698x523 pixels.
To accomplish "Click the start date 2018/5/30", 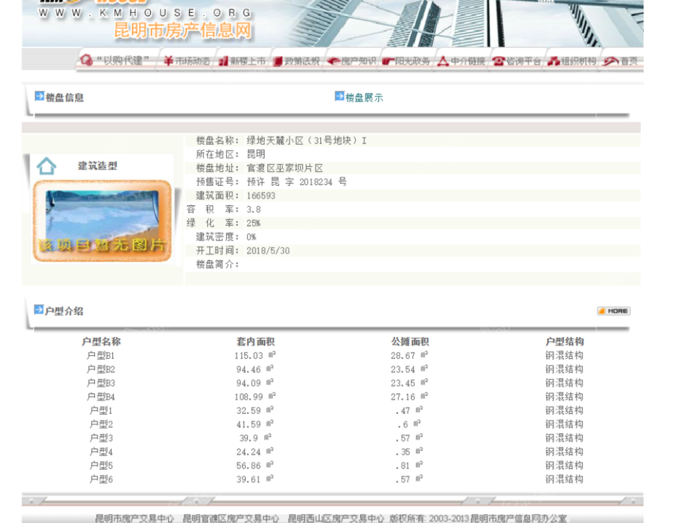I will click(x=268, y=251).
